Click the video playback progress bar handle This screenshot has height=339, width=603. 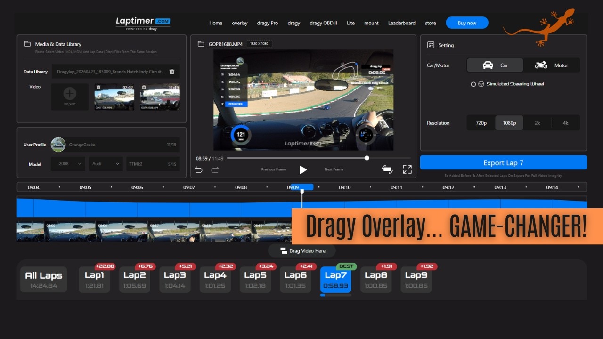[x=367, y=158]
